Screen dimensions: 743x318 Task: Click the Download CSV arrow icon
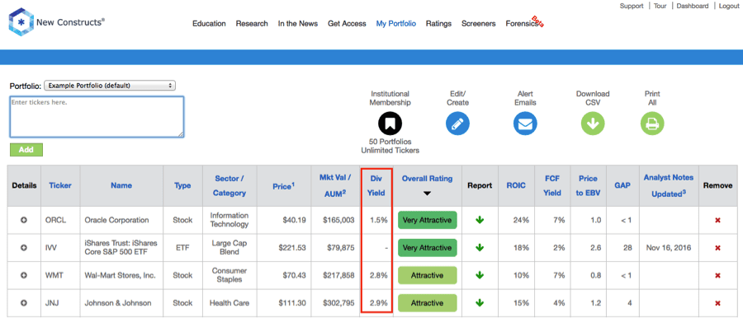593,124
